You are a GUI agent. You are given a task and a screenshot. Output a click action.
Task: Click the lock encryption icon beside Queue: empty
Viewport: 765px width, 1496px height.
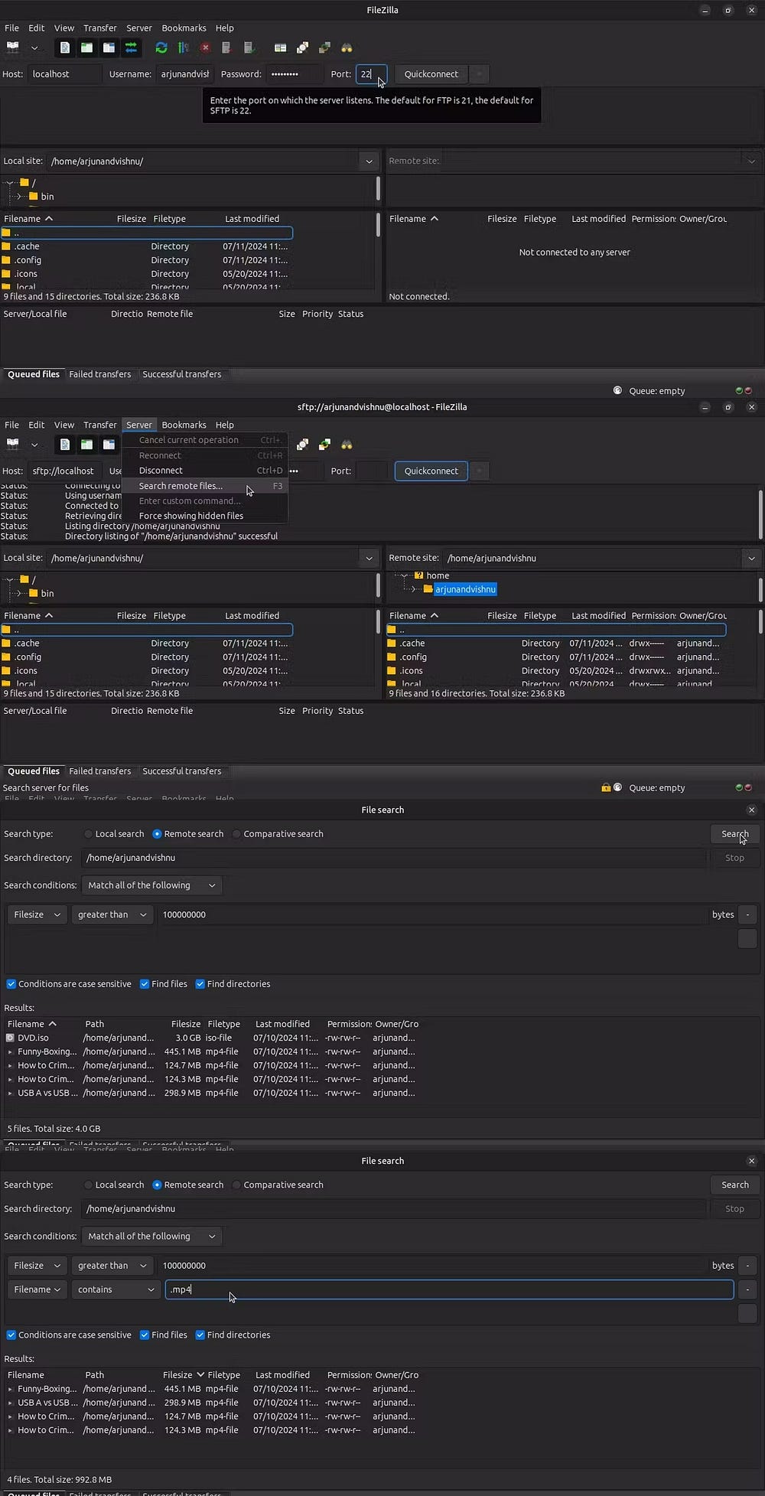coord(606,787)
